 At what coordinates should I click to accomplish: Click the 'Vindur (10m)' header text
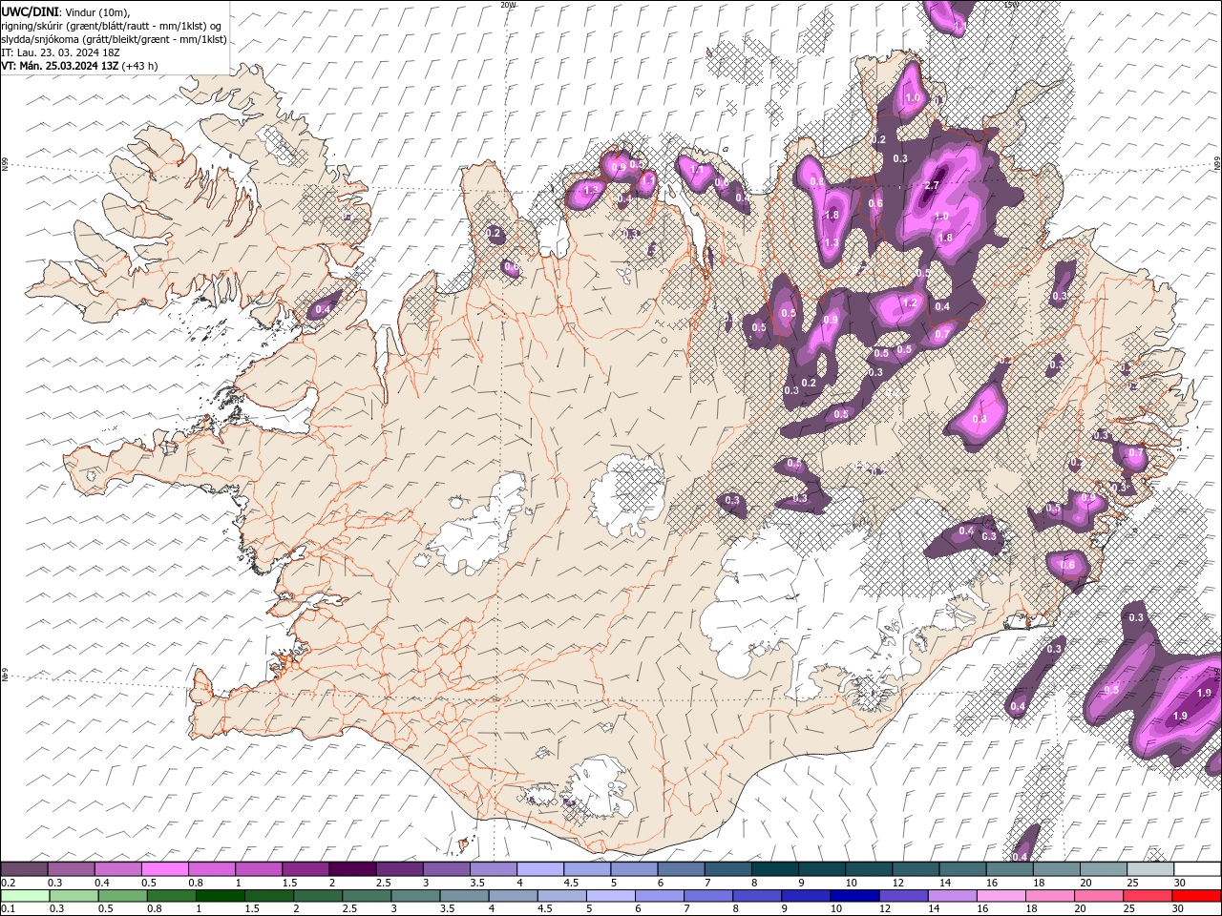click(97, 11)
